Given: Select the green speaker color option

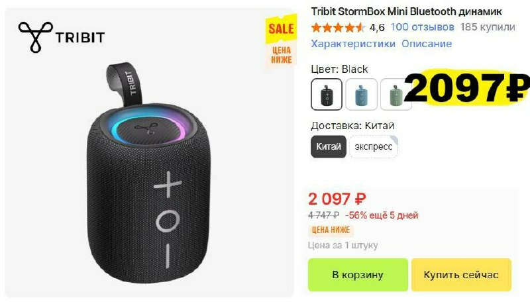Looking at the screenshot, I should [396, 94].
